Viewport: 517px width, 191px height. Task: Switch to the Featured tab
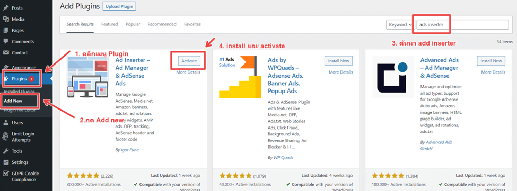(110, 24)
